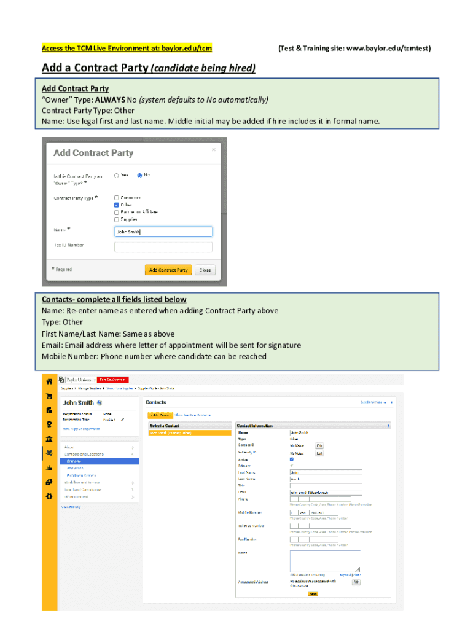Close the Add Contract Party dialog with X
The image size is (473, 629).
tap(213, 150)
